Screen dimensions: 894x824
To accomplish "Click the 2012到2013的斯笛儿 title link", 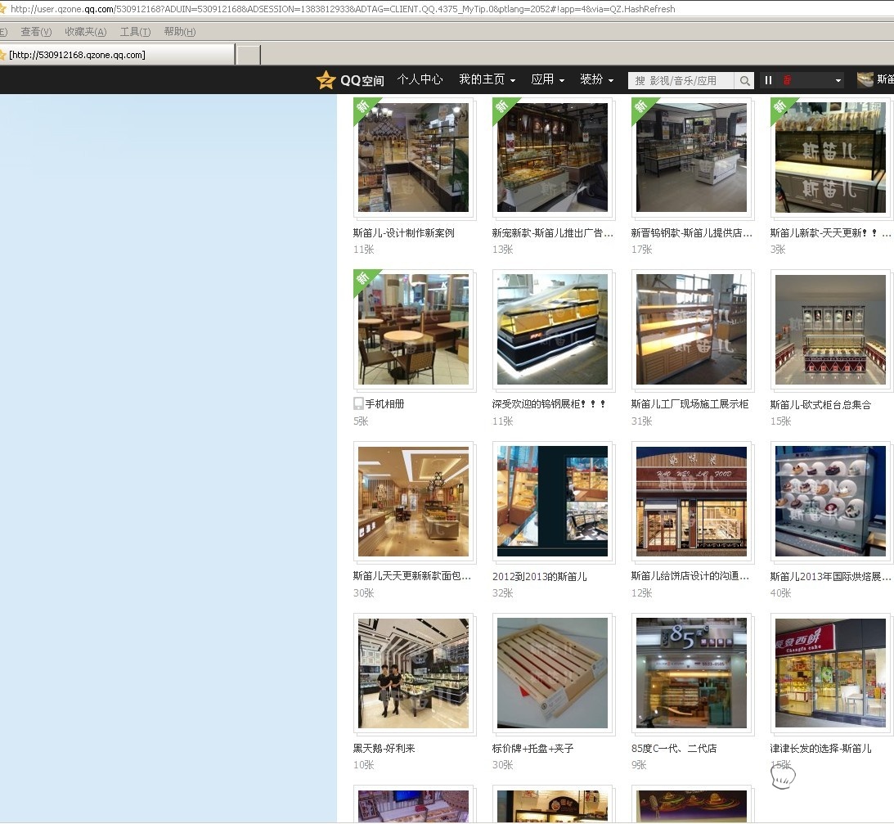I will tap(539, 577).
